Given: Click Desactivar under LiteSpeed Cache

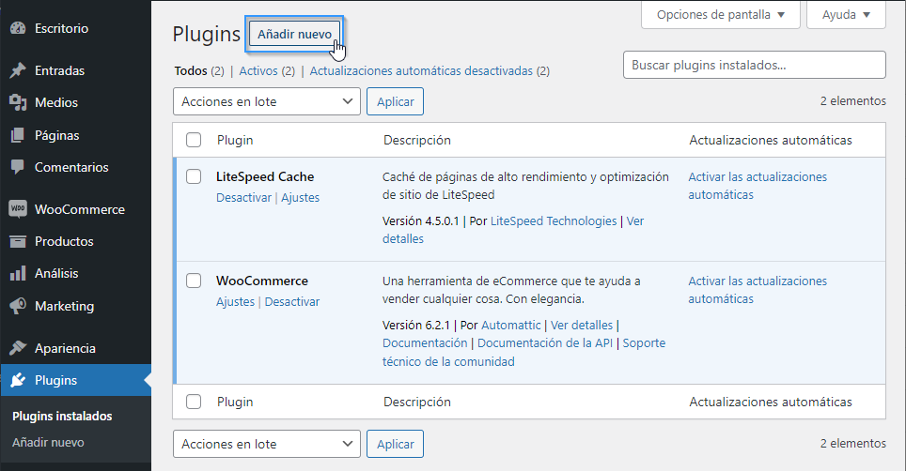Looking at the screenshot, I should click(243, 197).
